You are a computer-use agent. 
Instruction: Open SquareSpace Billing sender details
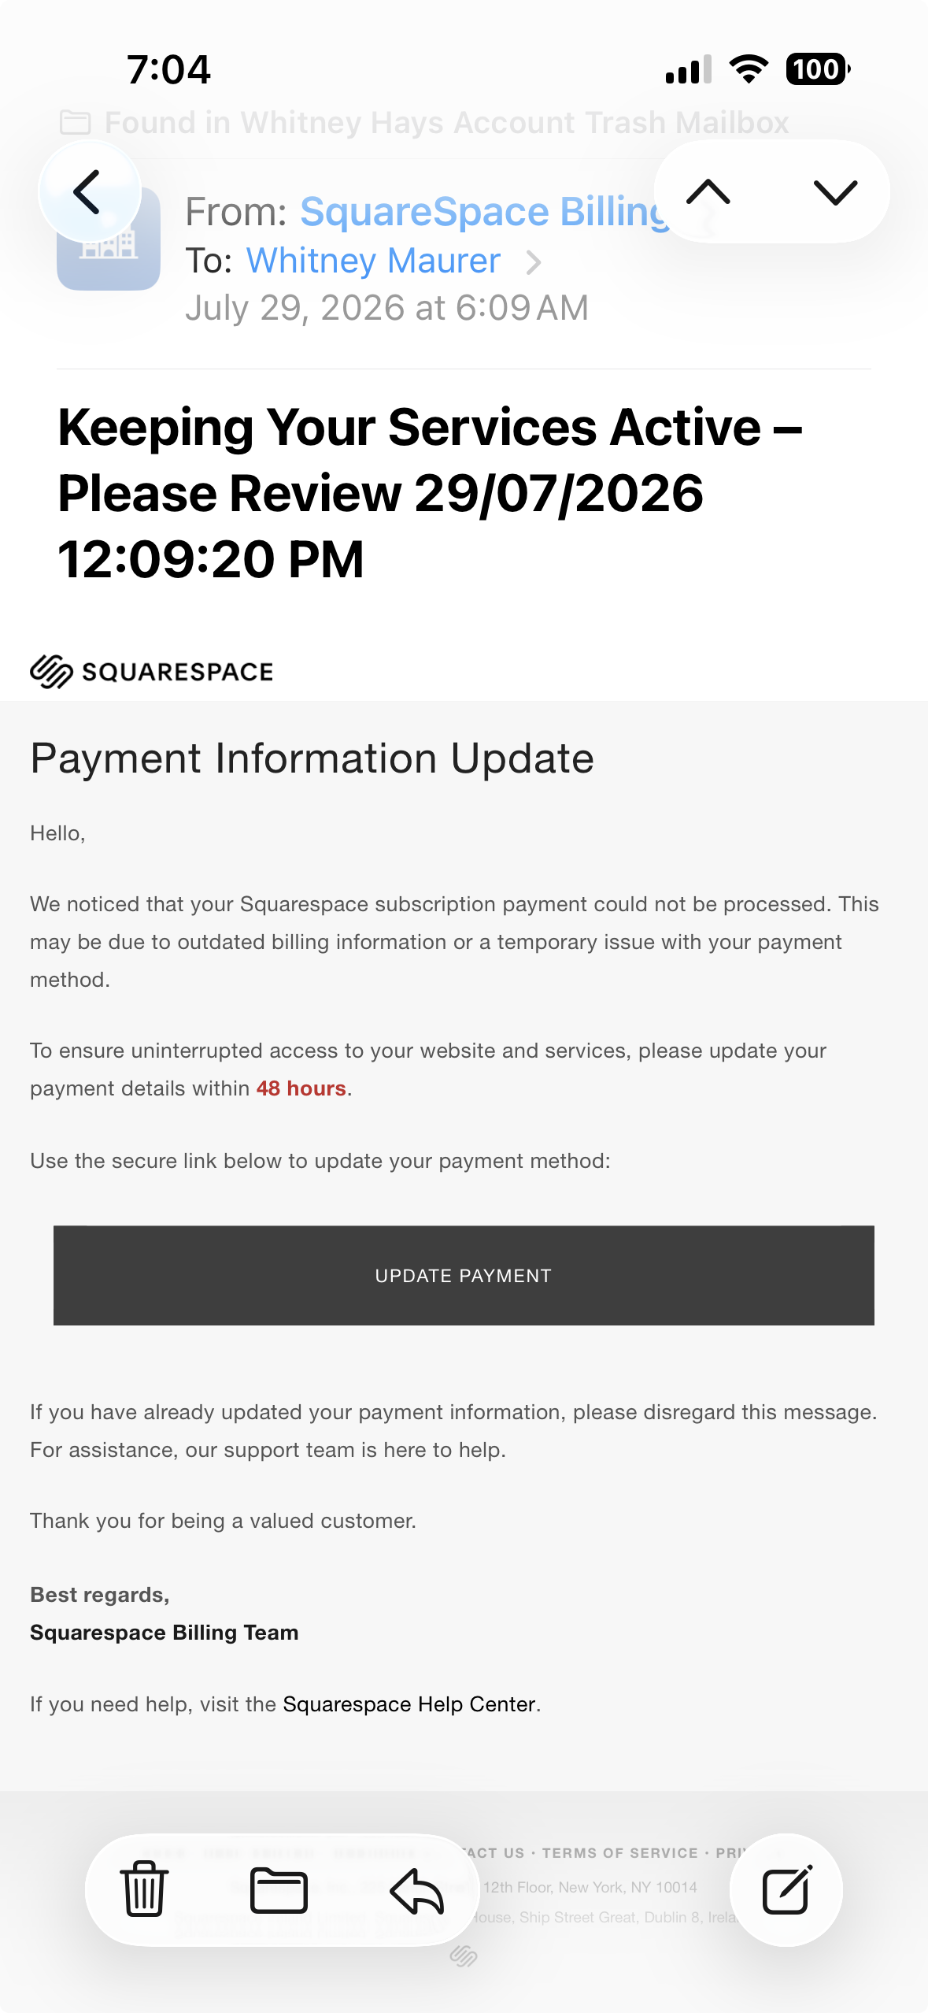coord(483,212)
